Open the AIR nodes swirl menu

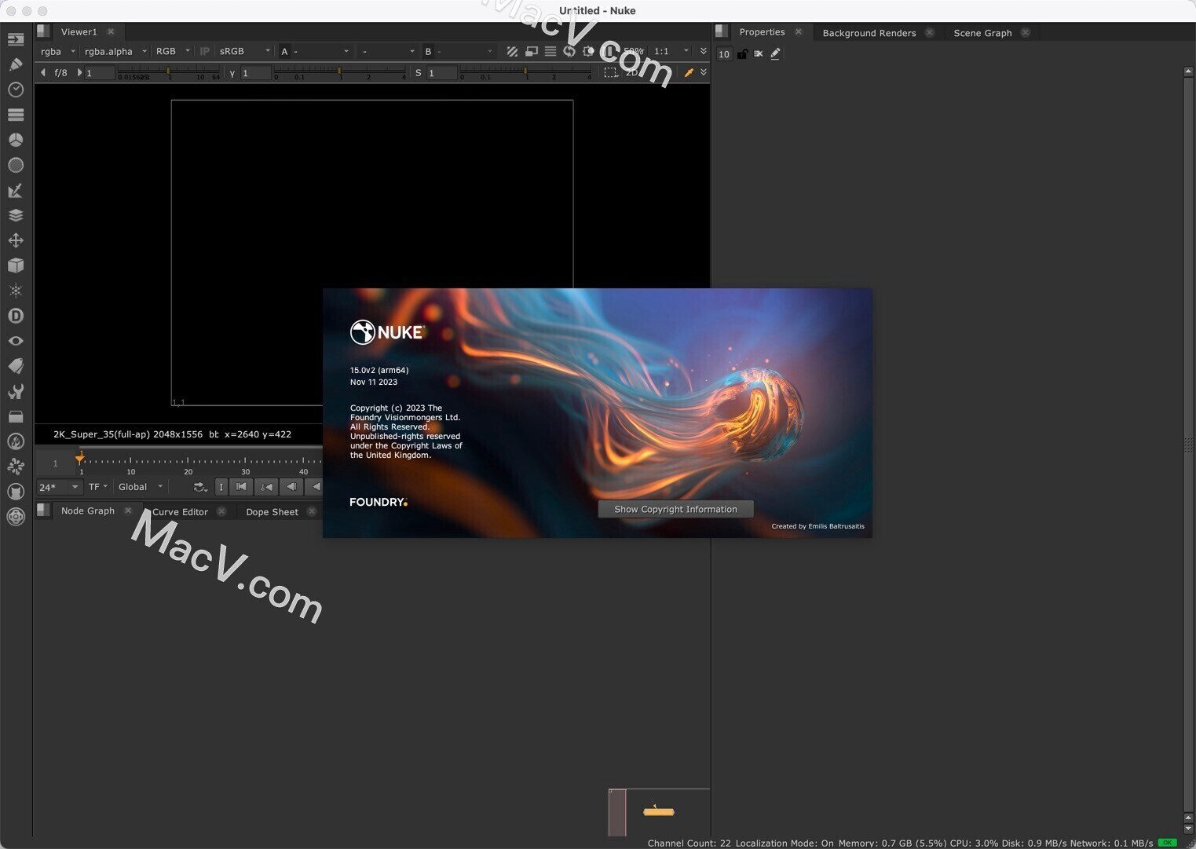(16, 467)
